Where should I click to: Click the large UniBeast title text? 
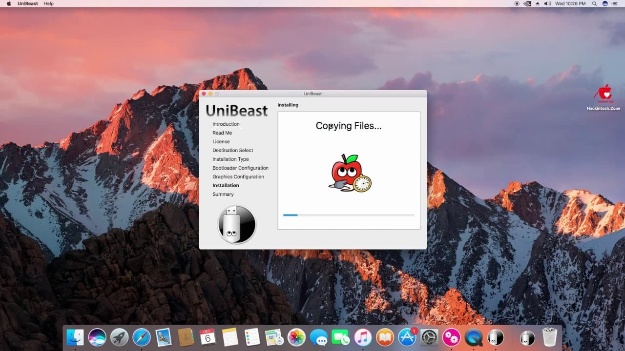pyautogui.click(x=237, y=111)
